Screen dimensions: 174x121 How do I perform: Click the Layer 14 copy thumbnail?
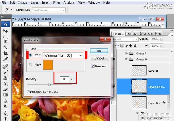pyautogui.click(x=139, y=86)
